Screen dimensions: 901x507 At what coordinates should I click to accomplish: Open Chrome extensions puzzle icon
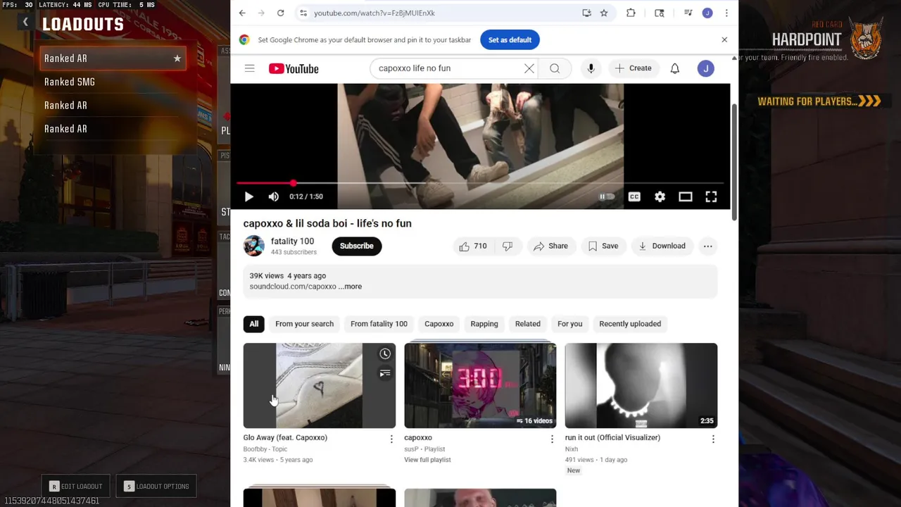coord(631,13)
